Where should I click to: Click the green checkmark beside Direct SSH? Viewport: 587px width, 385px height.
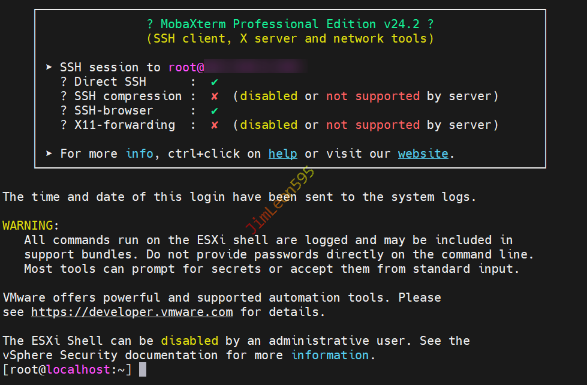point(214,82)
